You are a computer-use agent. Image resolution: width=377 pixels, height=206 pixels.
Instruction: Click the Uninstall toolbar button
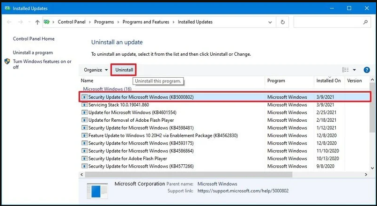pos(124,70)
